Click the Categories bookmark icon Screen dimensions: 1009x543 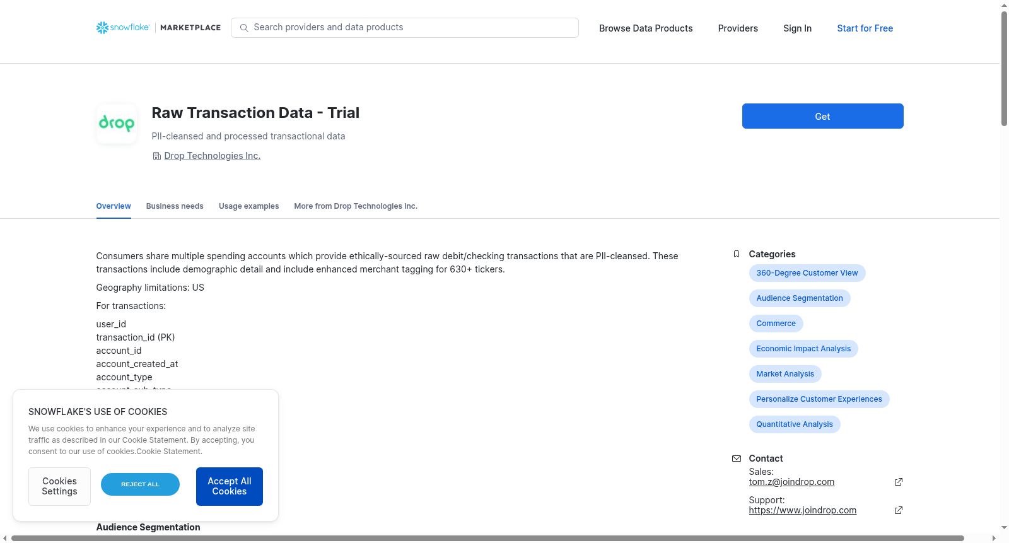coord(737,254)
